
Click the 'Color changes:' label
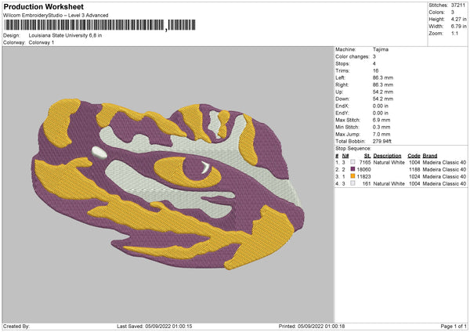[x=352, y=56]
